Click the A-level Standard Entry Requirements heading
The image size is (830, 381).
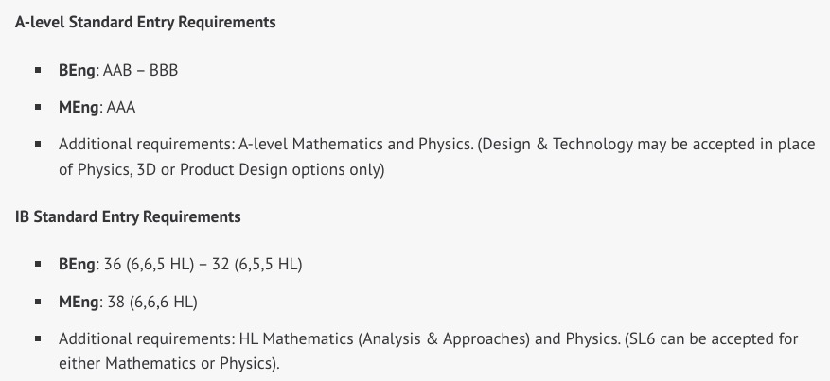145,22
